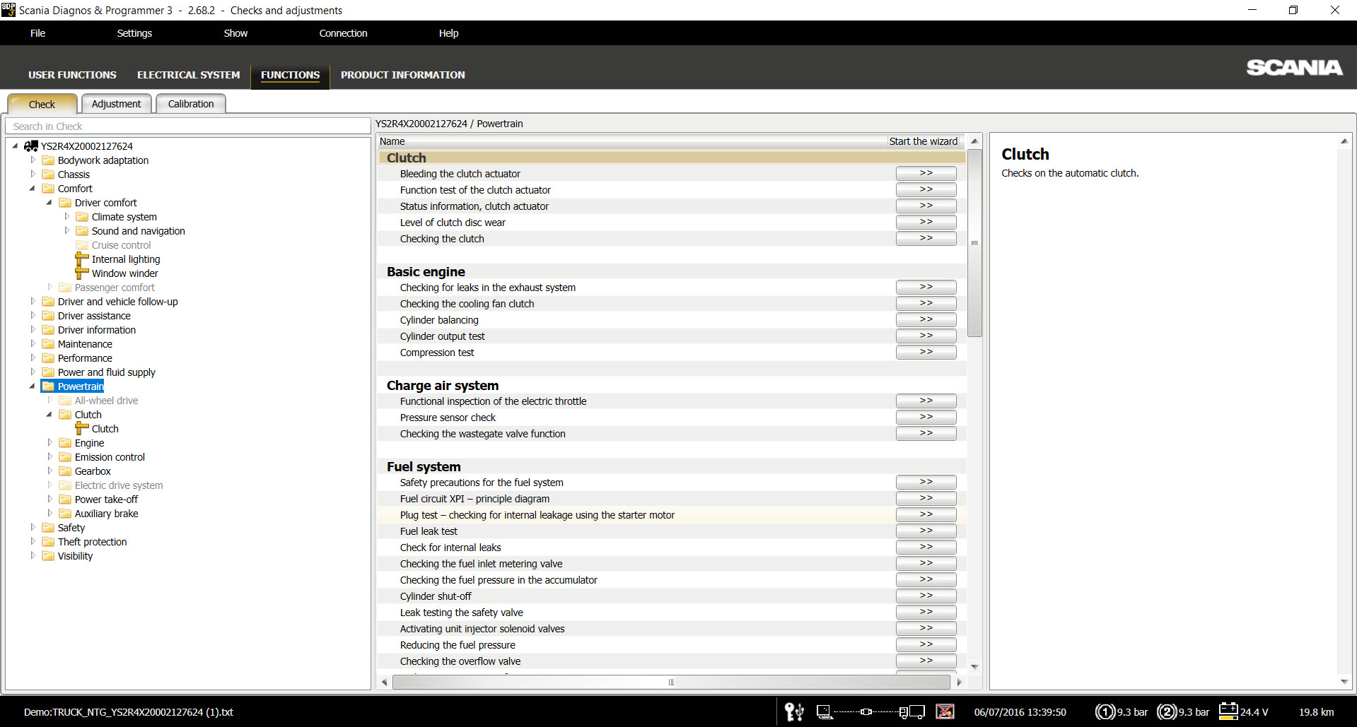The width and height of the screenshot is (1357, 727).
Task: Open the ELECTRICAL SYSTEM section
Action: 188,75
